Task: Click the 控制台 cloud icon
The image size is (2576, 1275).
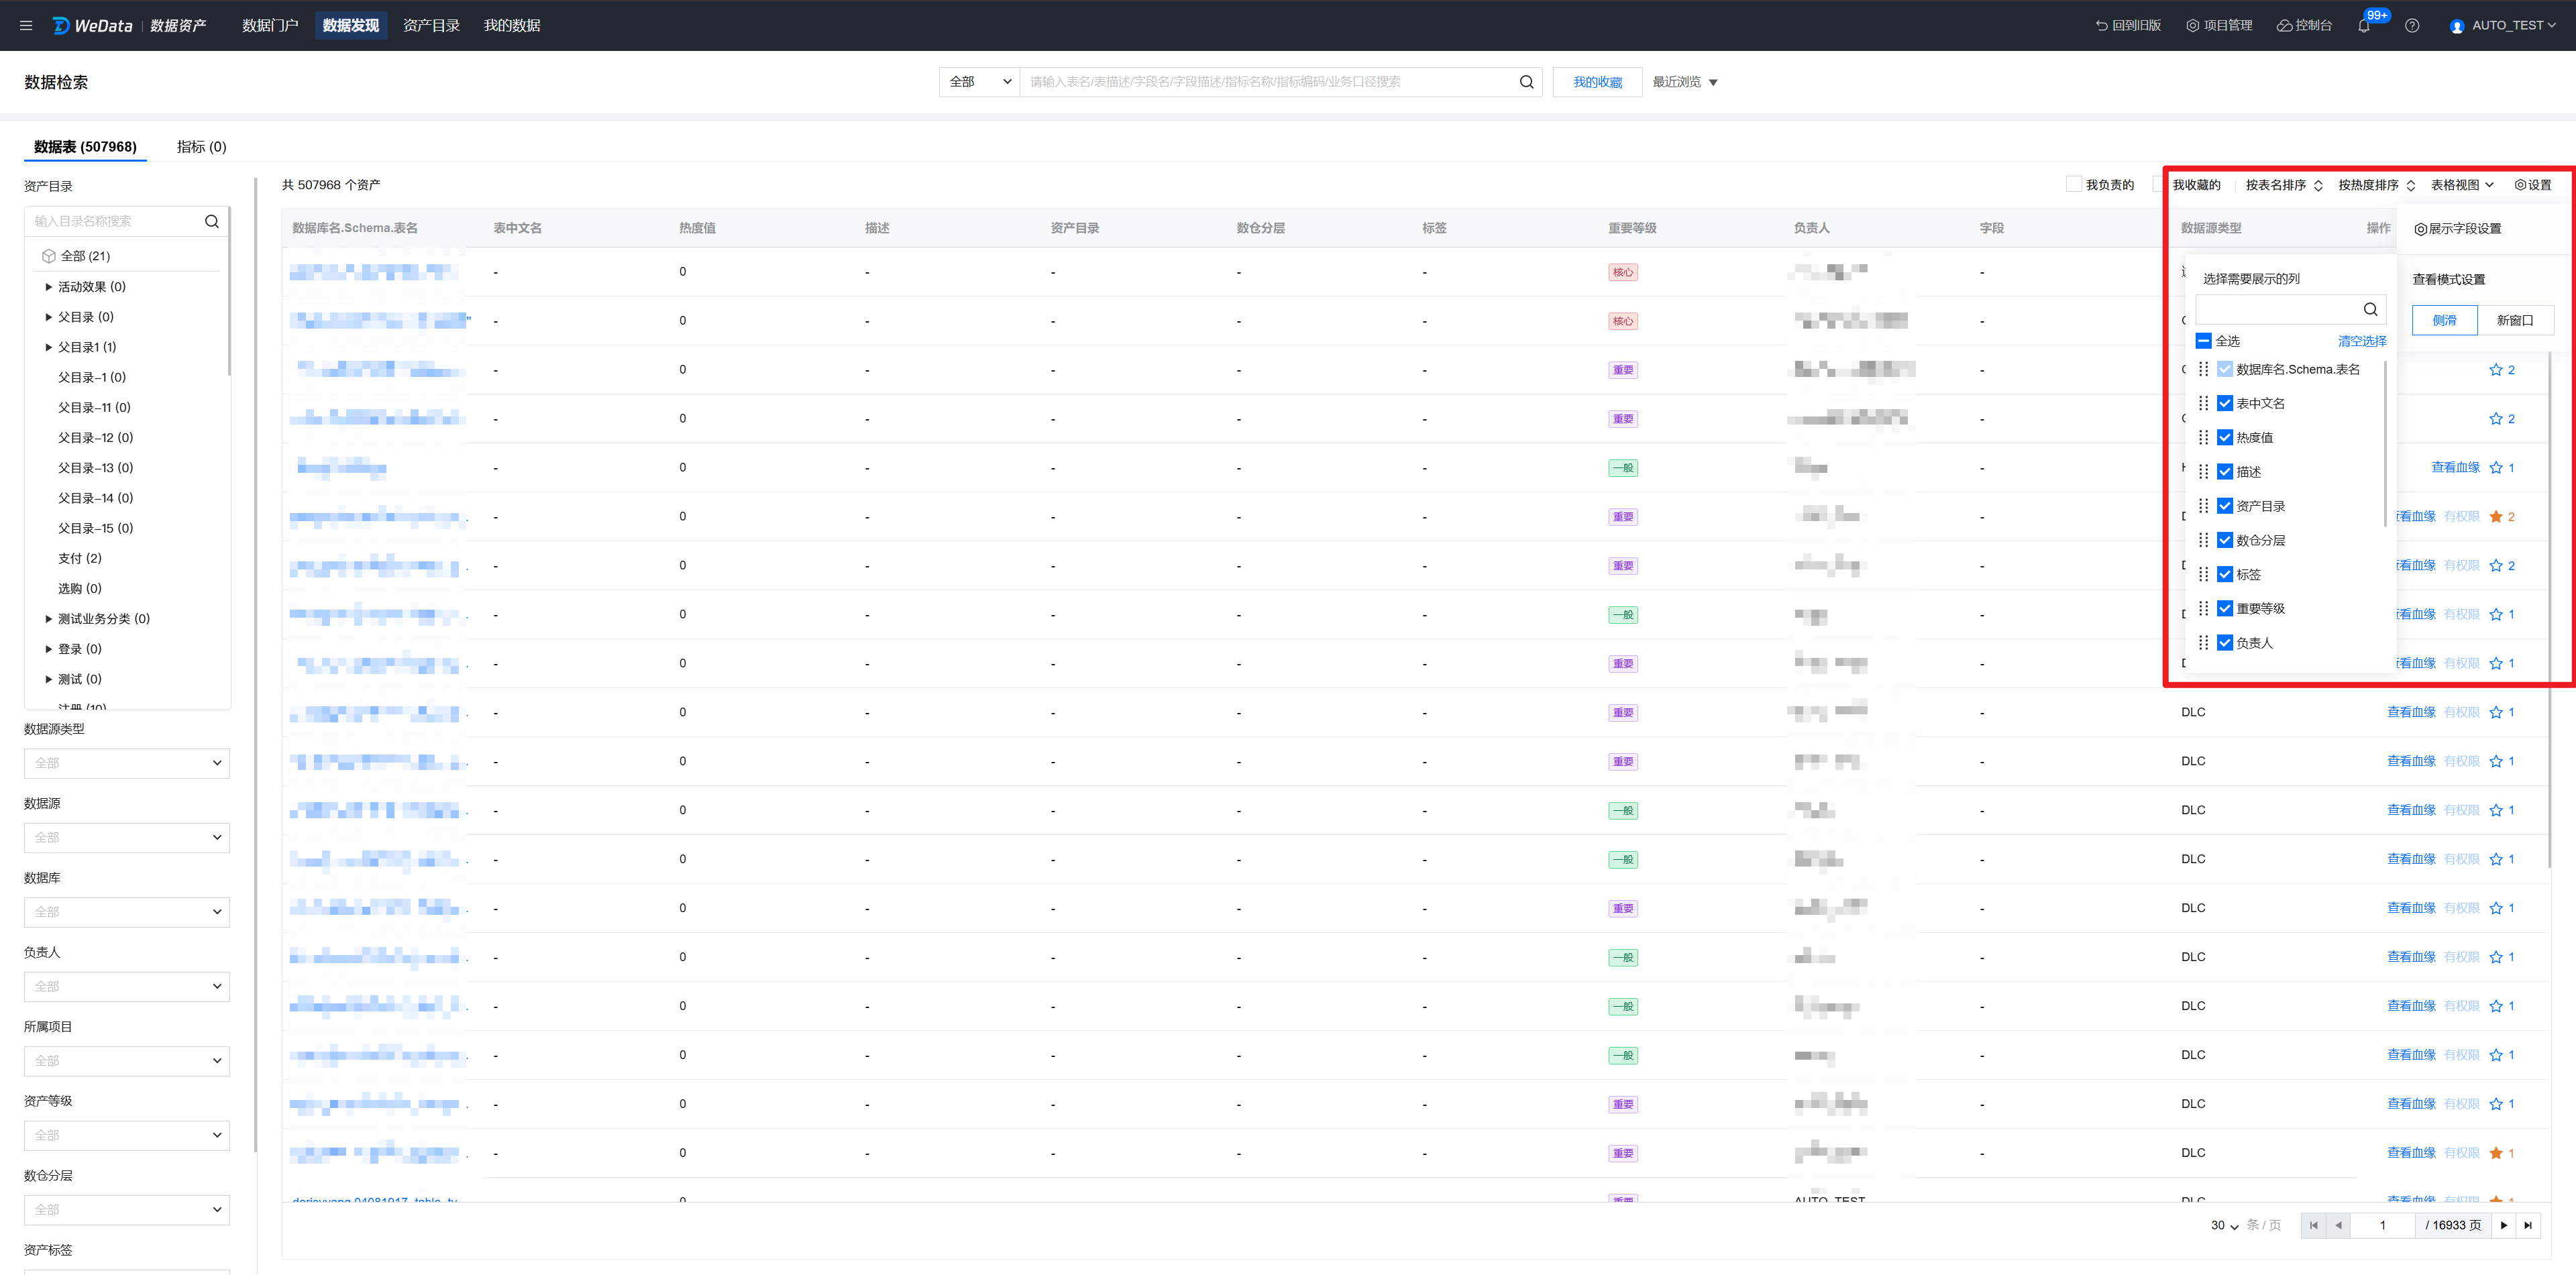Action: (x=2284, y=26)
